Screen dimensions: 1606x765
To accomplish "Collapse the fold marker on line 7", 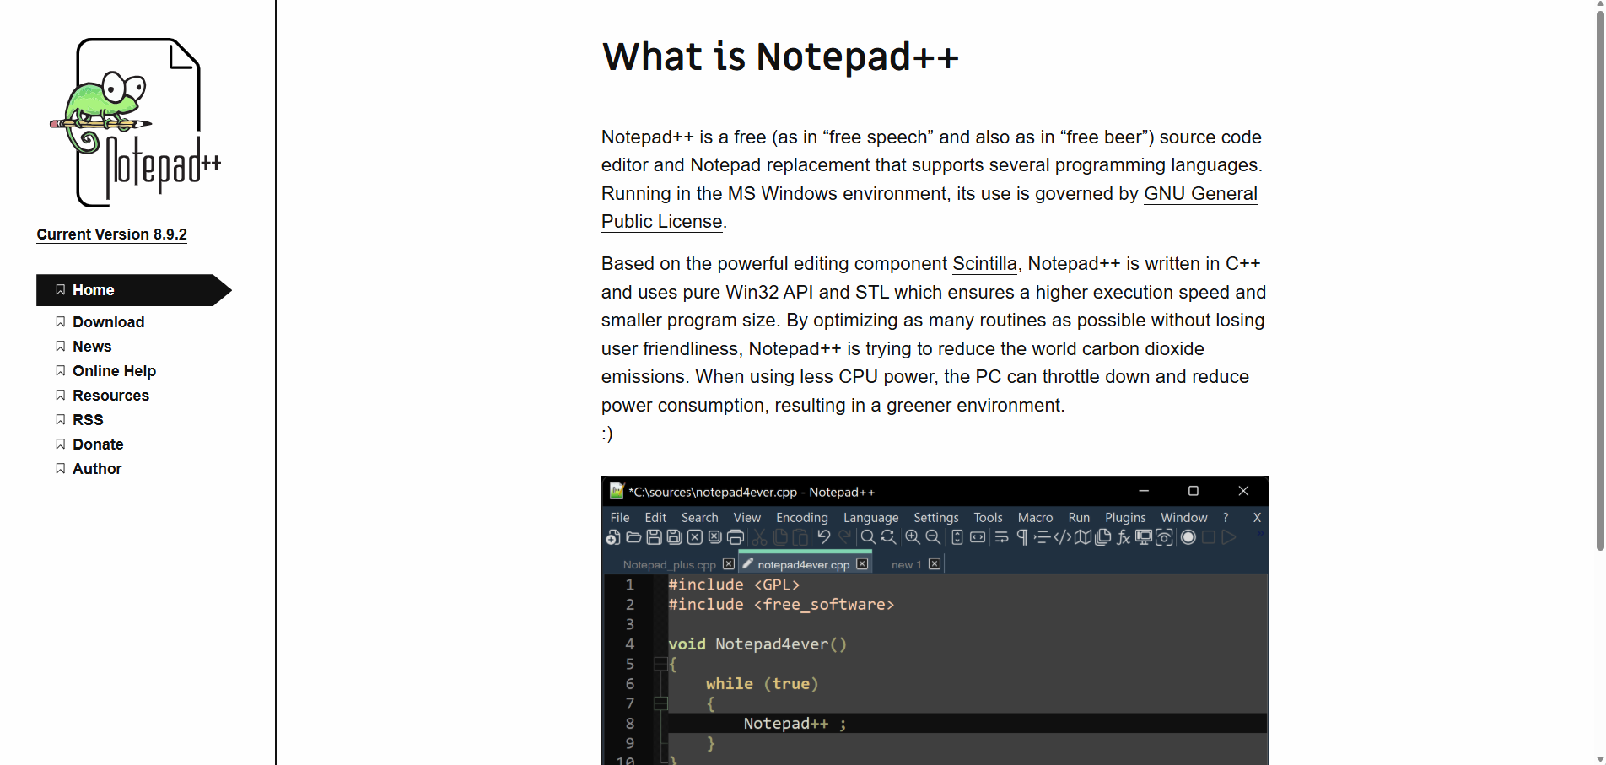I will coord(660,703).
